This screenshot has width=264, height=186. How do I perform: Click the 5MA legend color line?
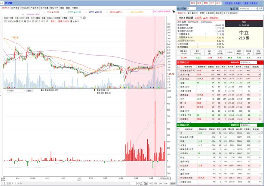(x=44, y=12)
